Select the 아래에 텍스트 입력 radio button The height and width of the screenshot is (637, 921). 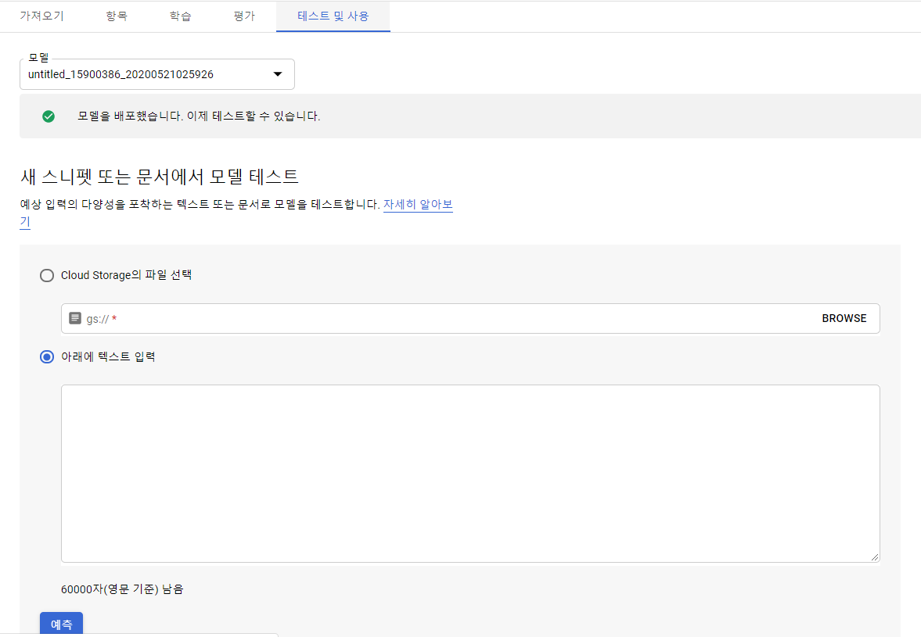click(47, 357)
